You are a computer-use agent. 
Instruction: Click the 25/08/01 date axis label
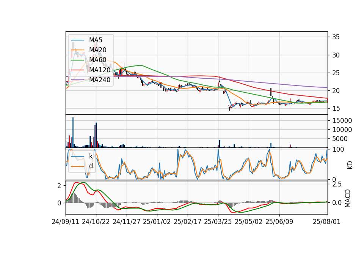[326, 222]
